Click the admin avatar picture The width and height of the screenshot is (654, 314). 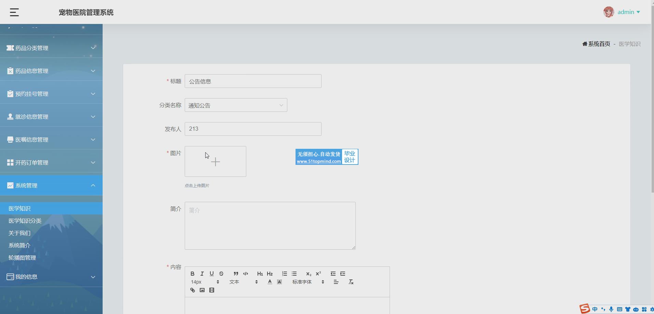tap(609, 12)
